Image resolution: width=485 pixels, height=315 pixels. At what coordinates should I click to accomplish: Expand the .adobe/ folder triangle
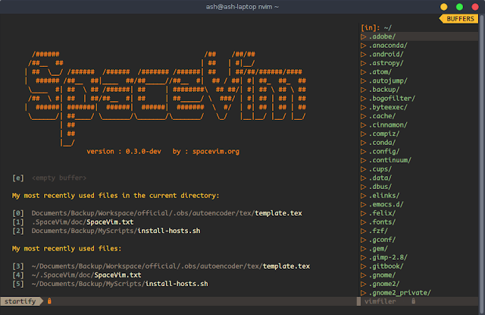(x=364, y=36)
